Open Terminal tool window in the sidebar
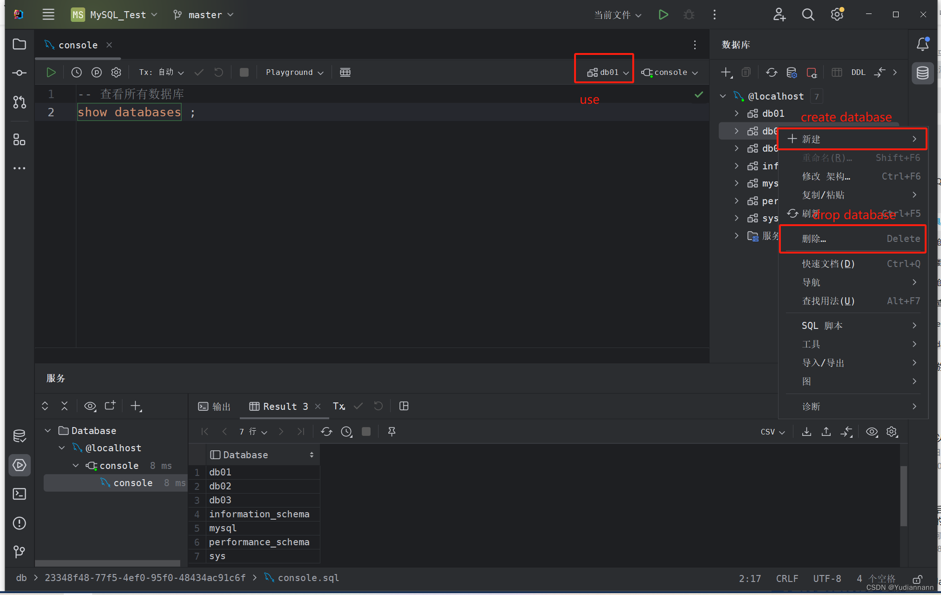This screenshot has height=595, width=941. 19,494
